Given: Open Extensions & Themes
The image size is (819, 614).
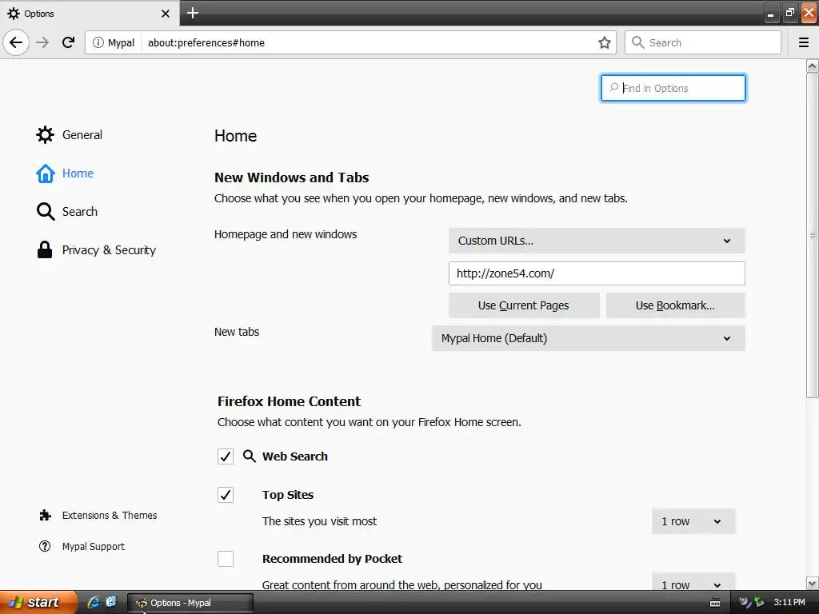Looking at the screenshot, I should pyautogui.click(x=98, y=516).
